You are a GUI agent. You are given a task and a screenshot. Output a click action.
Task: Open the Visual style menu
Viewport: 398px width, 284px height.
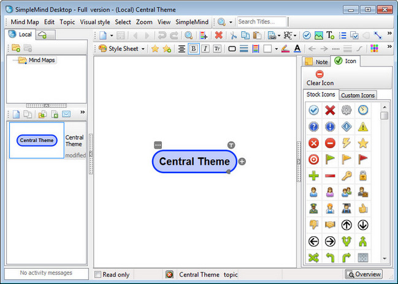point(94,21)
